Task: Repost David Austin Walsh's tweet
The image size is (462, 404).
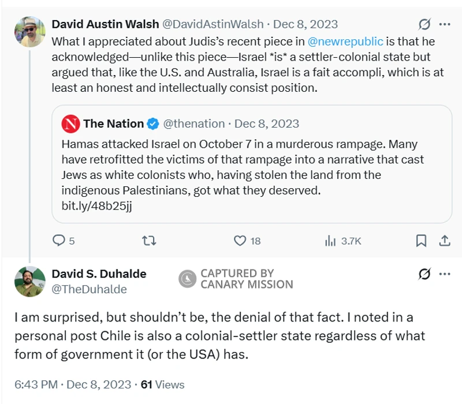Action: 148,241
